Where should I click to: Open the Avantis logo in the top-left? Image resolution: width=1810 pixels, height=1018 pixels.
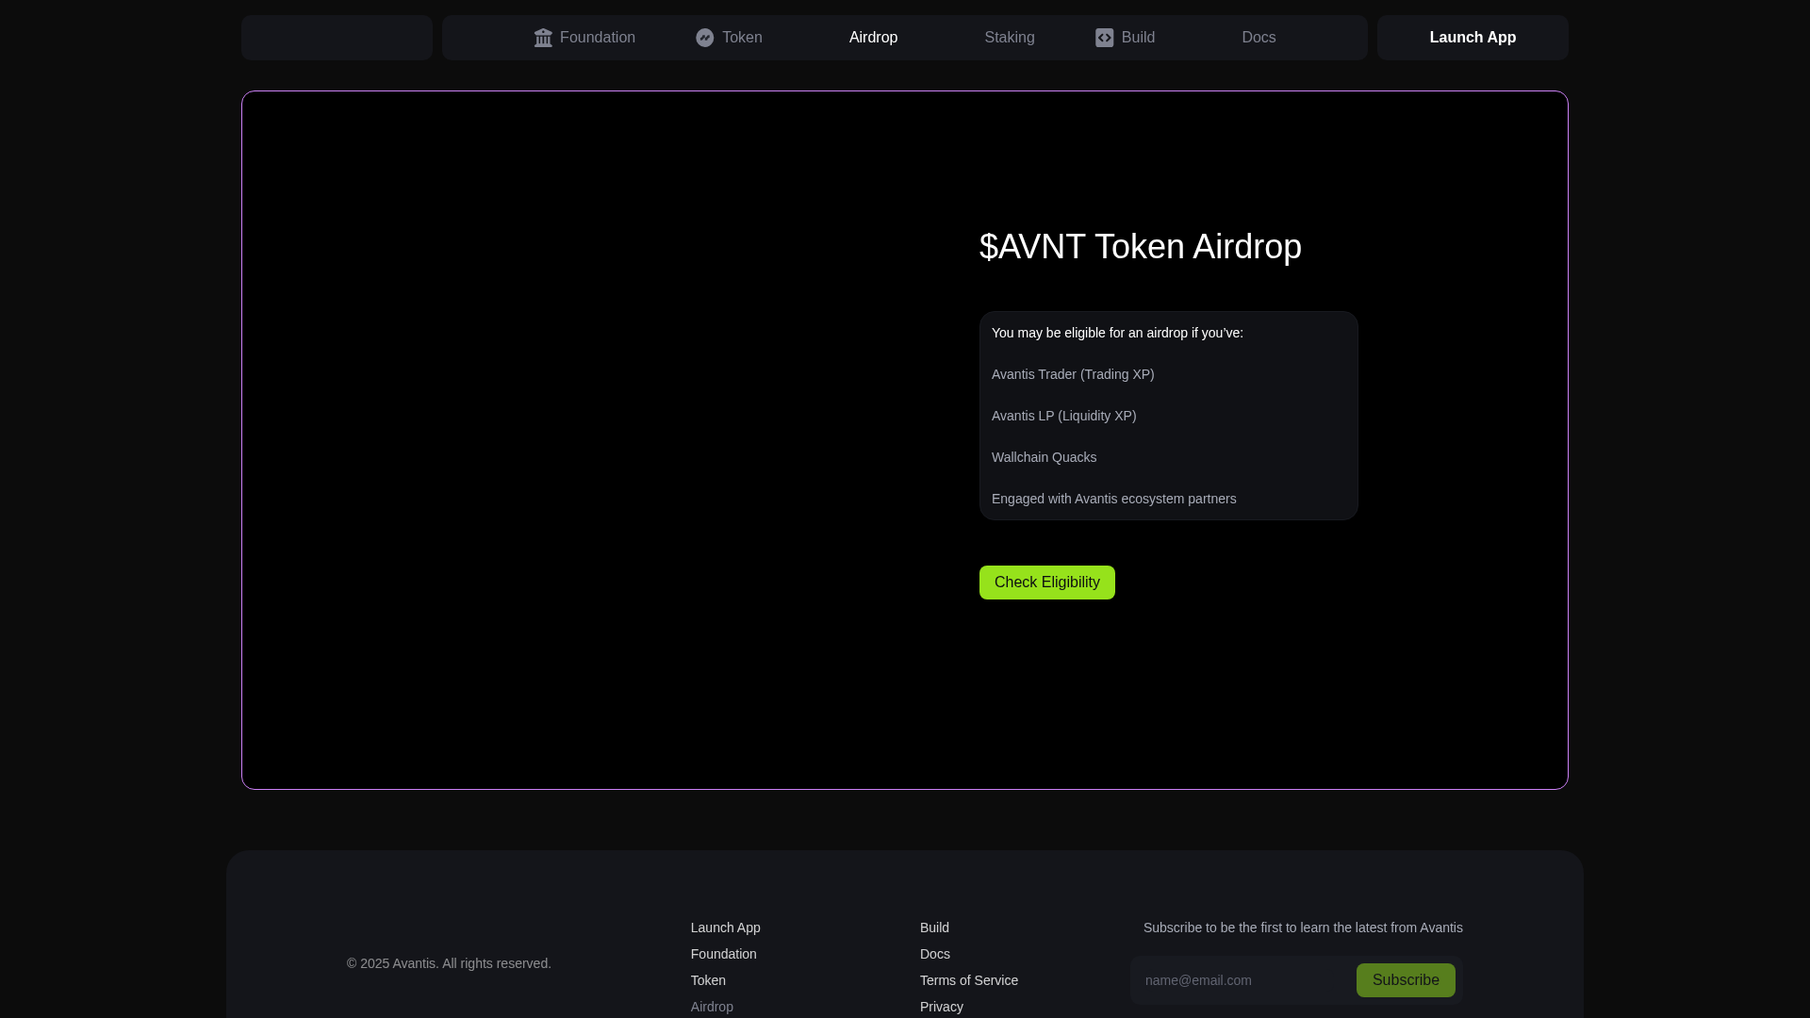336,37
